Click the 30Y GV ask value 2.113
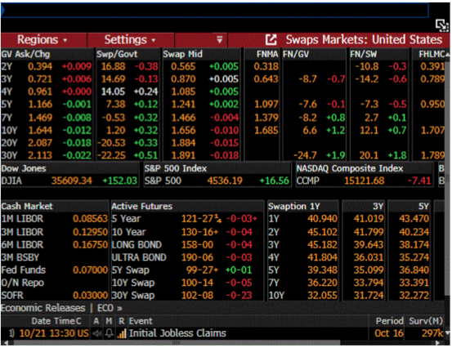The width and height of the screenshot is (452, 348). click(x=40, y=155)
